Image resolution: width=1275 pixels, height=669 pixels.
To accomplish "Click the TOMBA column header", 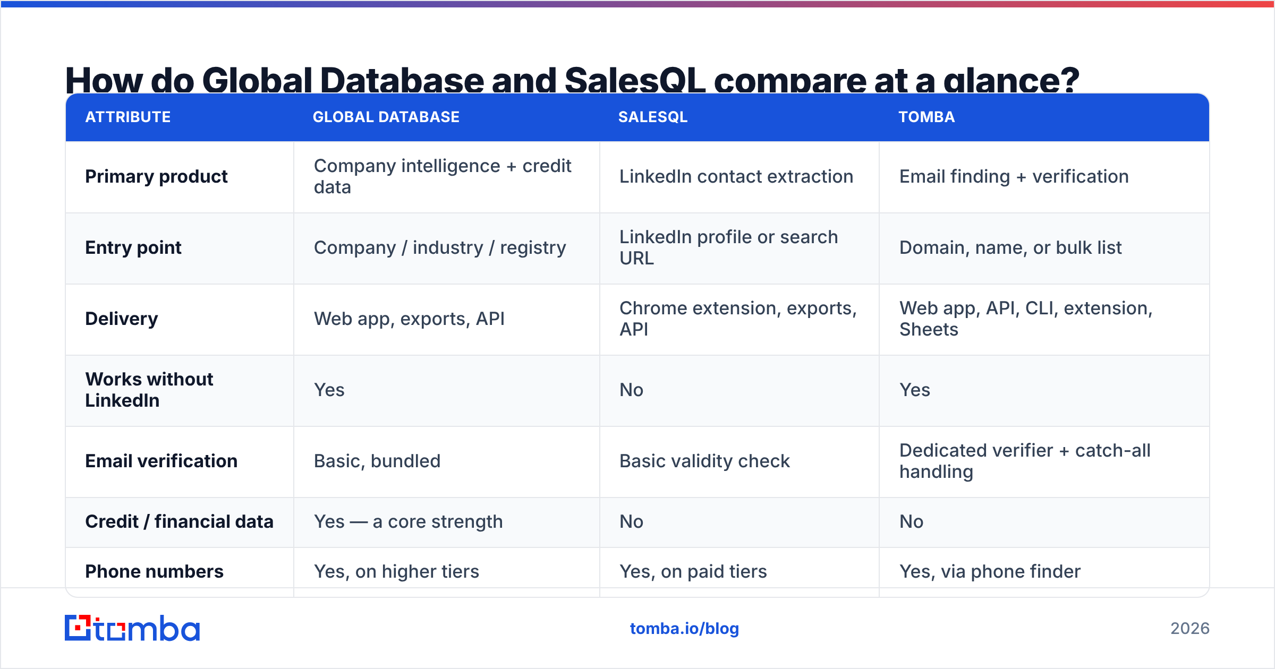I will pyautogui.click(x=926, y=117).
